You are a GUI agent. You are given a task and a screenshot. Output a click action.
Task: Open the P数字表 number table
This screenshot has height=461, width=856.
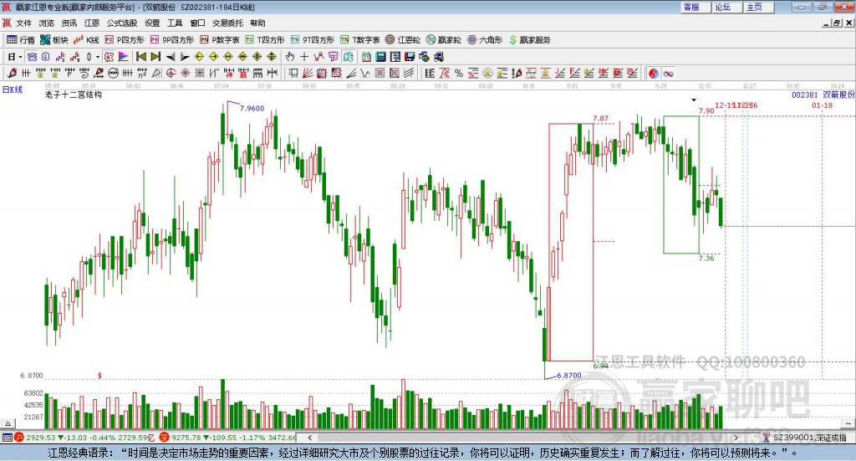click(220, 40)
